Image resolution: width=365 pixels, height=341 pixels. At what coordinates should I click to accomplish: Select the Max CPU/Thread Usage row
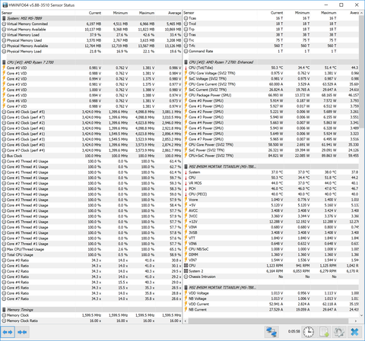[x=91, y=249]
